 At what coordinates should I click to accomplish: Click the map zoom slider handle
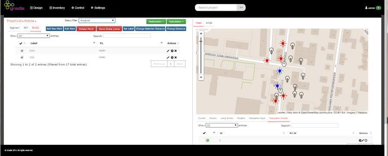point(201,41)
